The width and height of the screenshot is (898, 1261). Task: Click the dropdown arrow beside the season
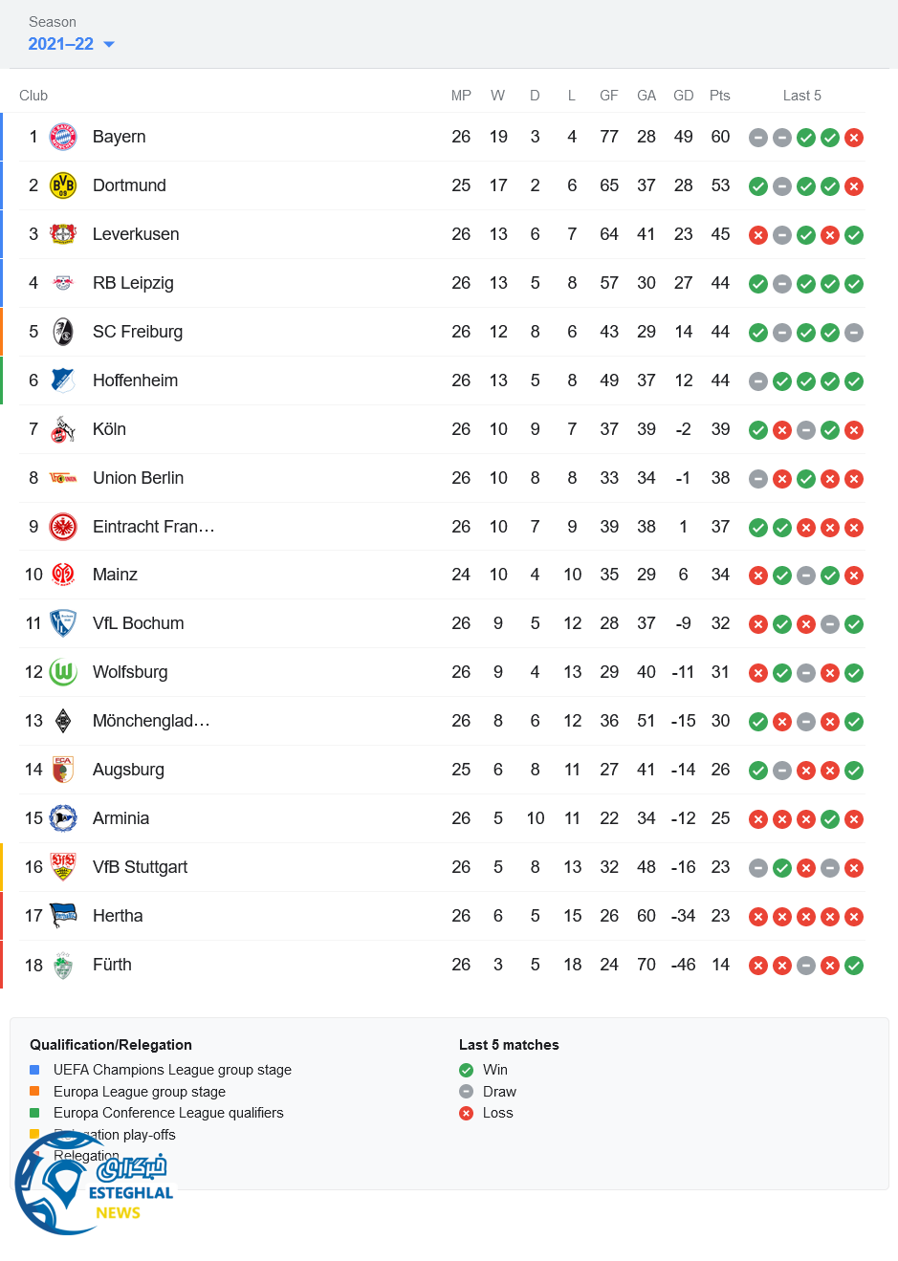coord(109,44)
